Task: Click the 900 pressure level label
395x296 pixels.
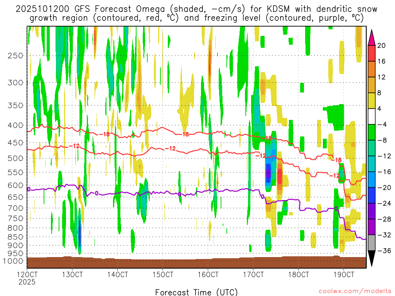Action: click(15, 245)
